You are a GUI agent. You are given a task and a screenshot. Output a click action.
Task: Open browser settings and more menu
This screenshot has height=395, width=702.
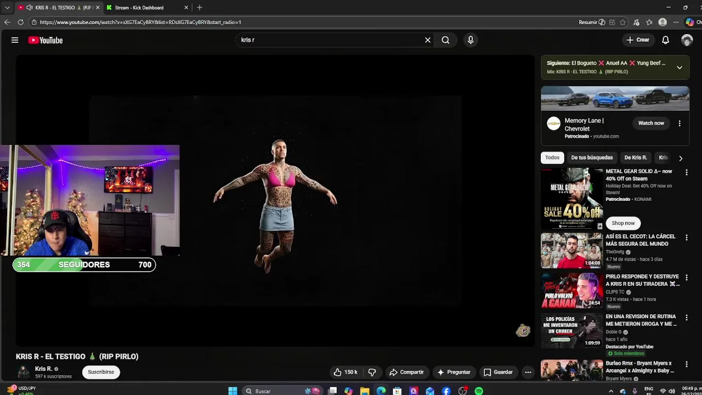tap(676, 22)
